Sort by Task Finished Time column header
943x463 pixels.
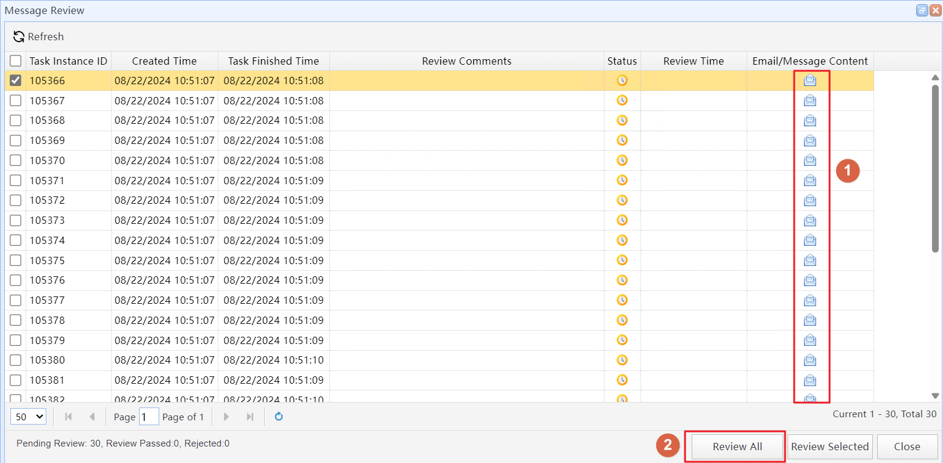click(x=274, y=61)
